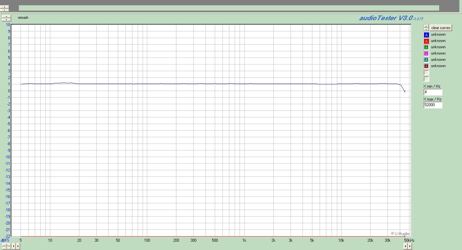Toggle the green curve A button
This screenshot has height=250, width=462.
(x=426, y=47)
